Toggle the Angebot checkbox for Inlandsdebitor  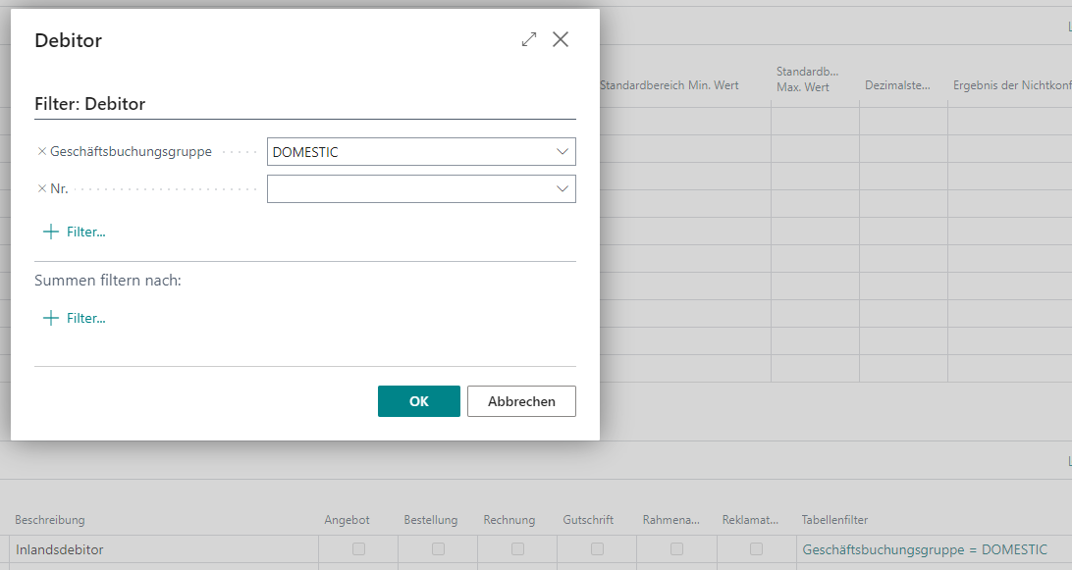[358, 549]
